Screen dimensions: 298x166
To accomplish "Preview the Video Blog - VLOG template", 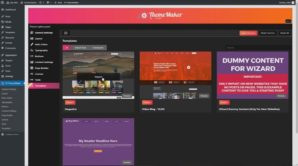I will [x=204, y=96].
